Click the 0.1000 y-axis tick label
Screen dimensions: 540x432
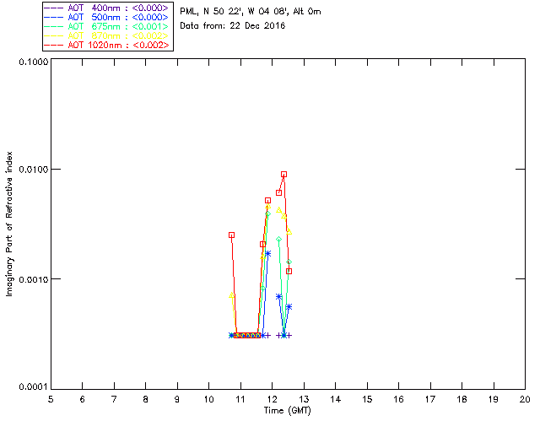[x=34, y=62]
